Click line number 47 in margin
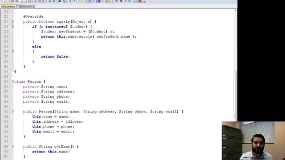The image size is (285, 160). (6, 141)
